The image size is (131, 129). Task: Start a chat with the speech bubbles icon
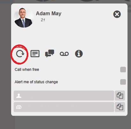point(50,53)
